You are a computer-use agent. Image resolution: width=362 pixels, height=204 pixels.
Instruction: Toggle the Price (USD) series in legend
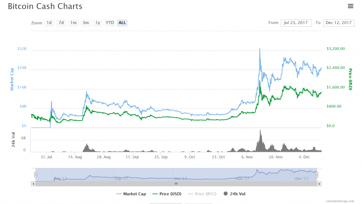[x=167, y=194]
